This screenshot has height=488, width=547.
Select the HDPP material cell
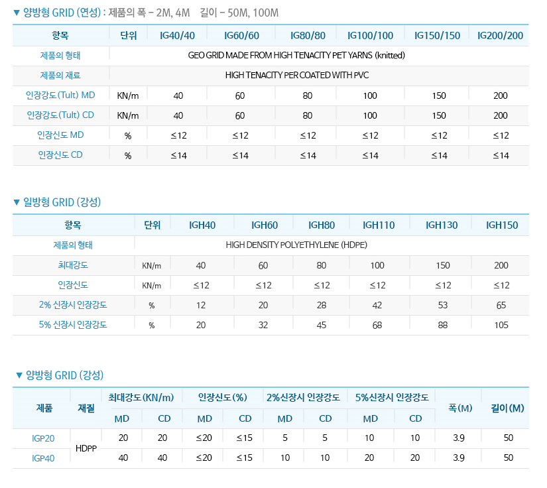(x=86, y=448)
